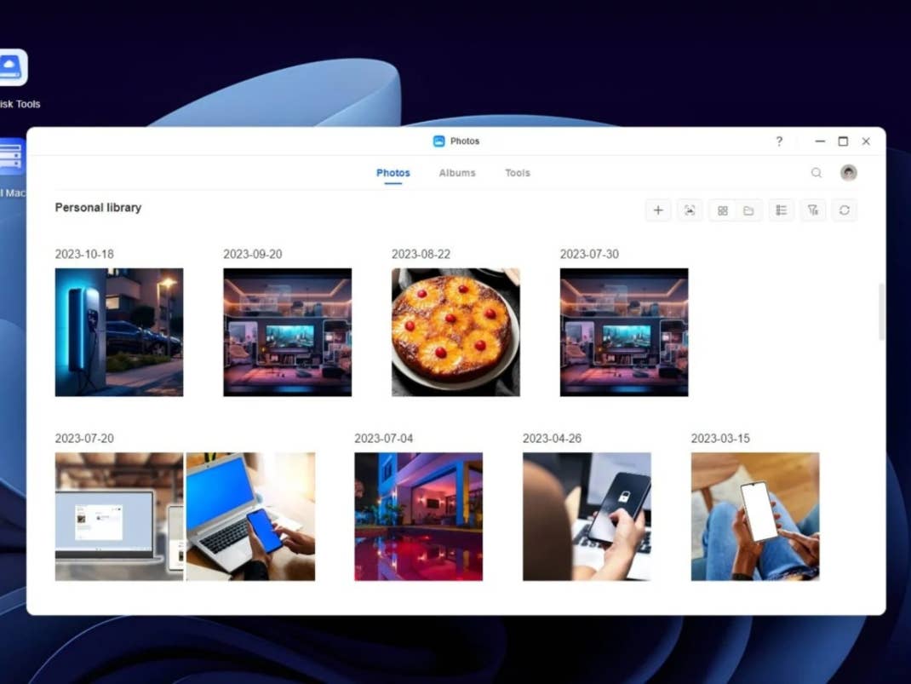The width and height of the screenshot is (911, 684).
Task: Switch to the Albums tab
Action: click(x=457, y=173)
